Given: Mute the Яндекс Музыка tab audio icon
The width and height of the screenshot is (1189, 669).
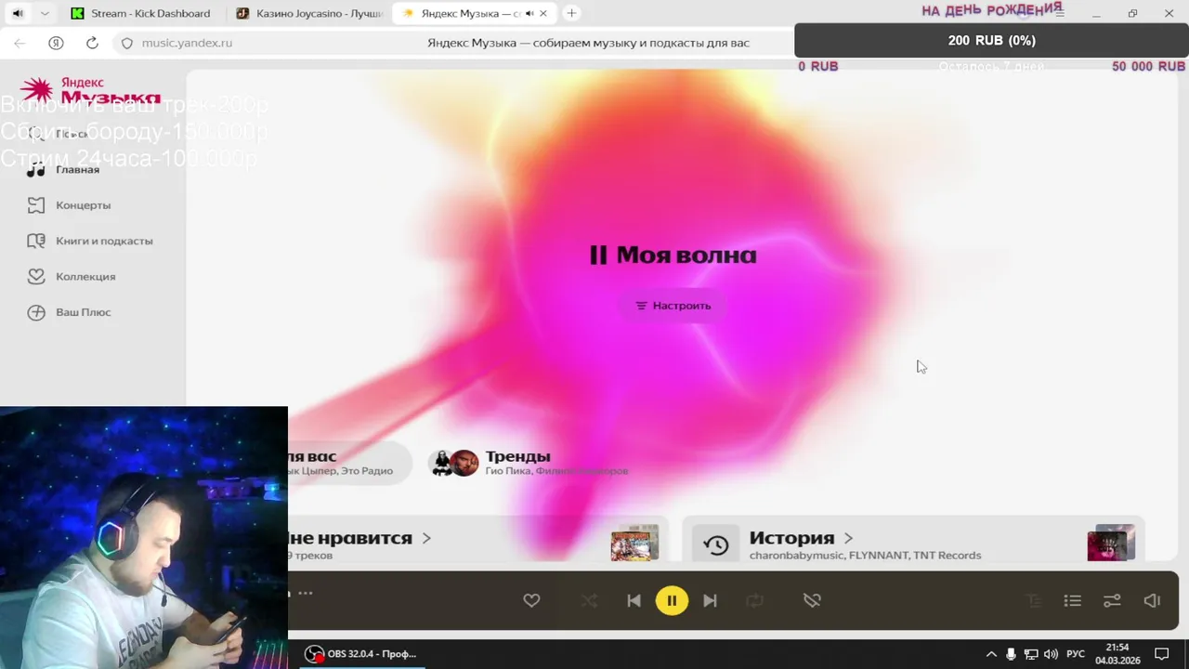Looking at the screenshot, I should (529, 14).
